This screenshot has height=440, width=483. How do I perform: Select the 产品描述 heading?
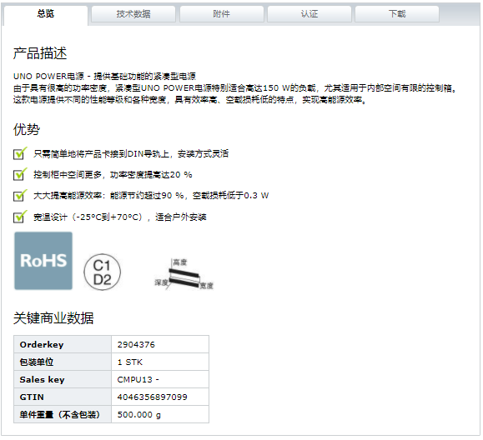40,53
